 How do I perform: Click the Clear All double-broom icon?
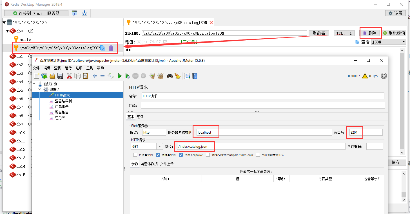[161, 76]
